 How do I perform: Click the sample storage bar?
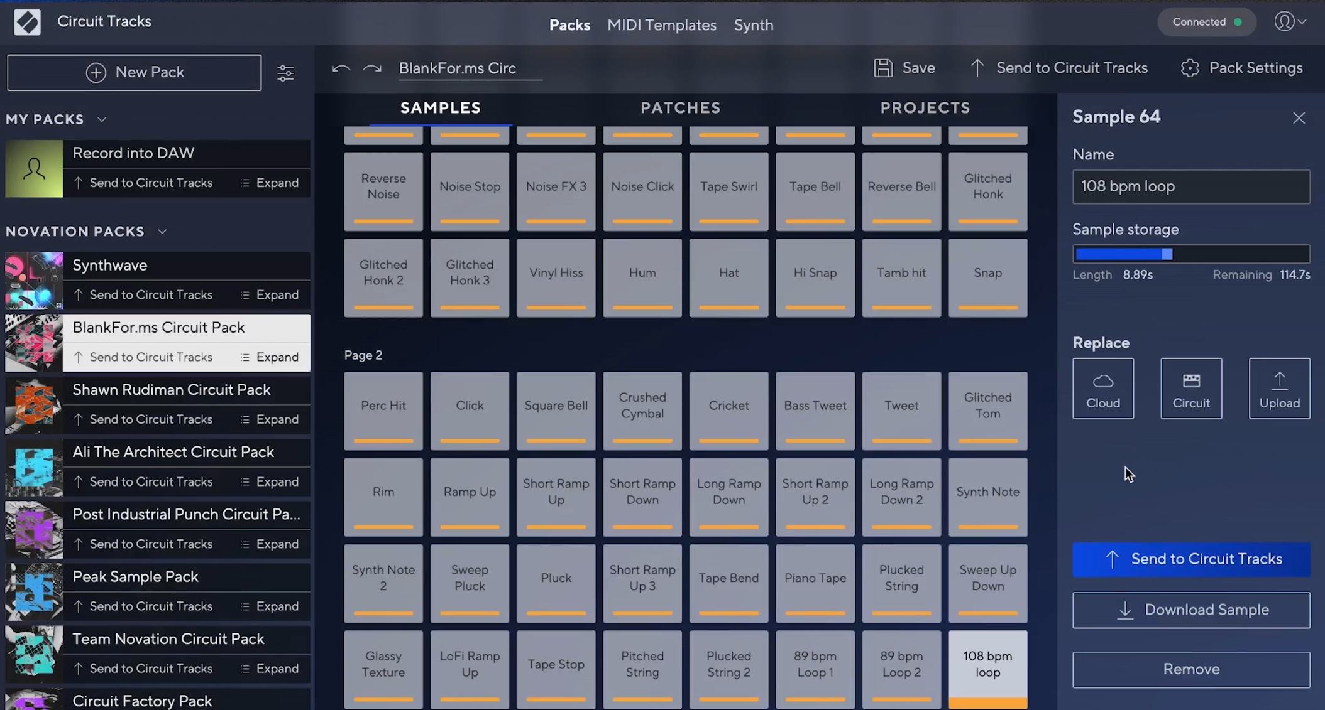(1191, 254)
